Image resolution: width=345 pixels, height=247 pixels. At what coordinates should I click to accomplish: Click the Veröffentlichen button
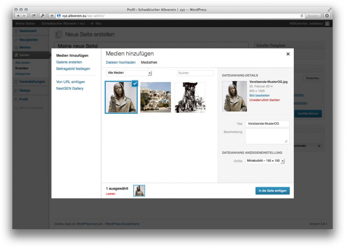click(x=308, y=114)
